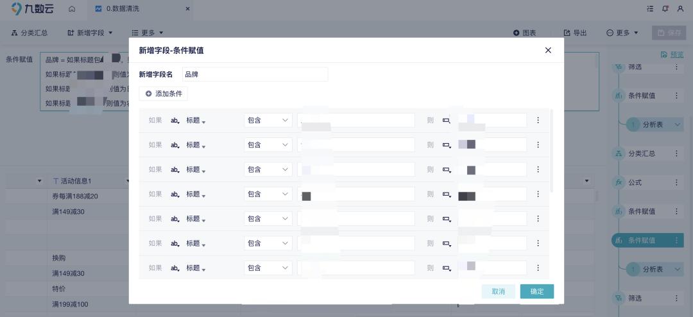Click the 'ab' field type icon in the first condition row
This screenshot has width=693, height=317.
click(175, 120)
